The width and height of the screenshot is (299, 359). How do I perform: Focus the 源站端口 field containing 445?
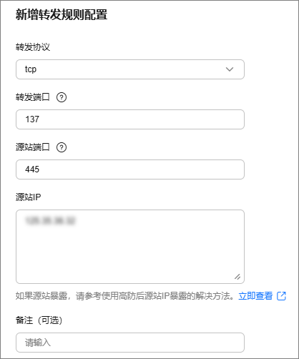click(x=130, y=169)
